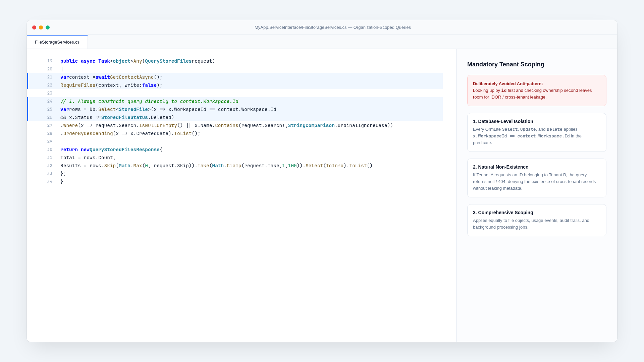644x362 pixels.
Task: Click line number 26 in the gutter
Action: pos(50,117)
